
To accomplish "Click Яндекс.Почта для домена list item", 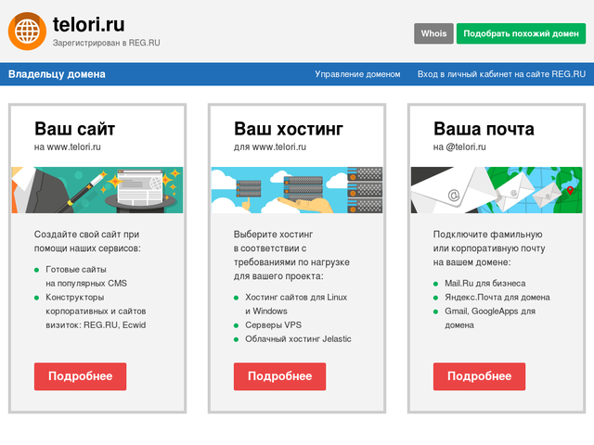I will (x=497, y=298).
